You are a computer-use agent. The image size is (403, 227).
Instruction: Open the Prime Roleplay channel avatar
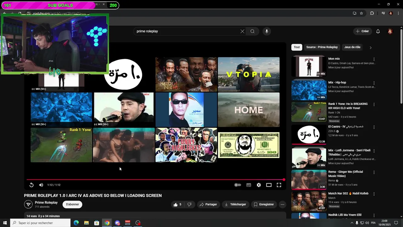(28, 204)
